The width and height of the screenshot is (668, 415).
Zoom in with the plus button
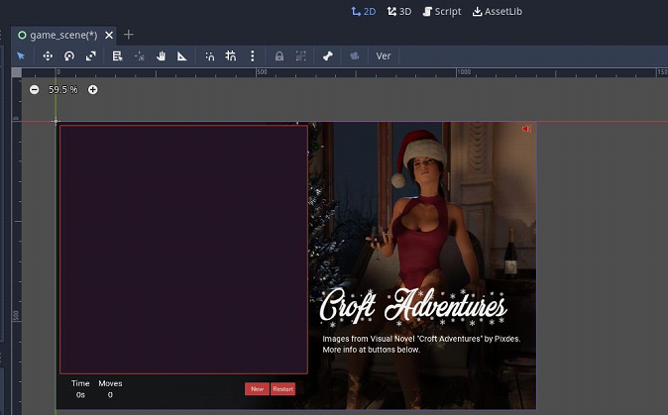[x=92, y=90]
